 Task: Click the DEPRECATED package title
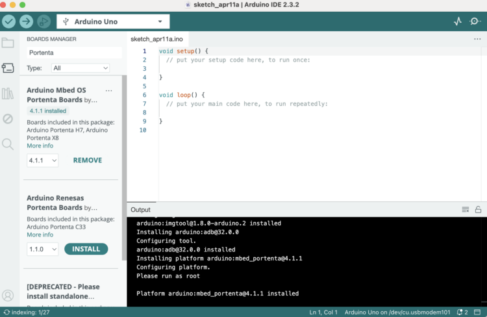[x=64, y=292]
